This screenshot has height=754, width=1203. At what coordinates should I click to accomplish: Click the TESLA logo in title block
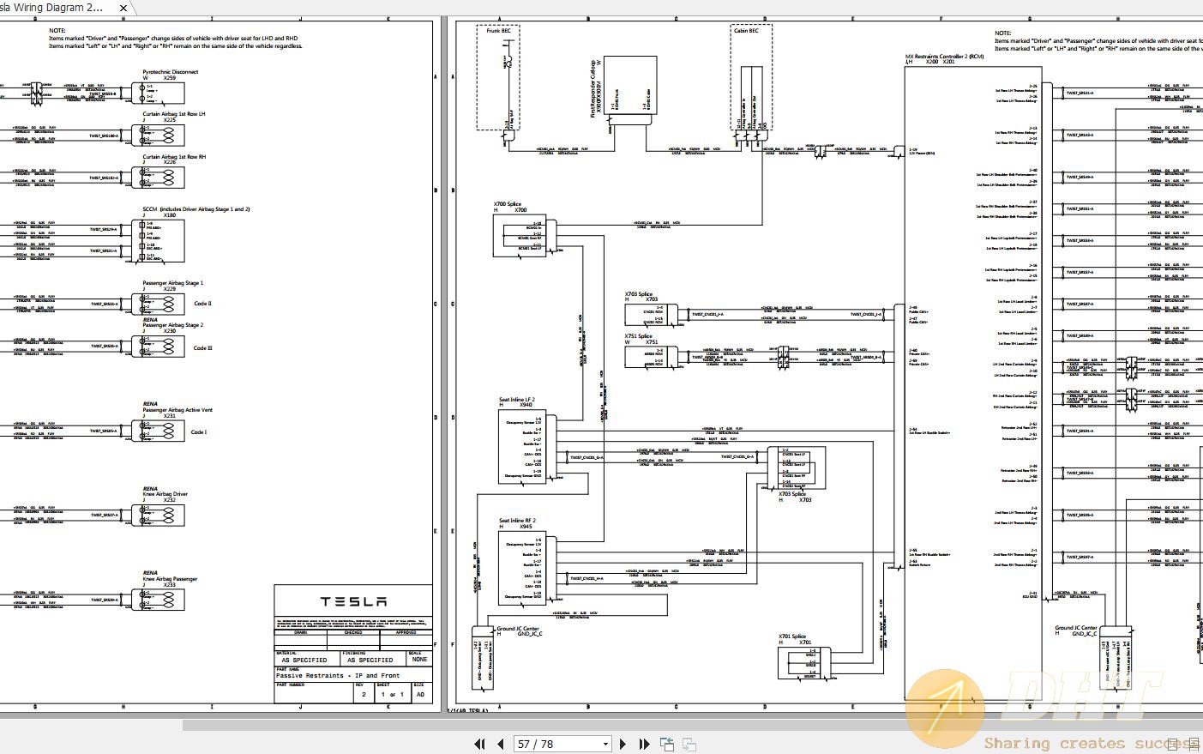click(x=353, y=602)
